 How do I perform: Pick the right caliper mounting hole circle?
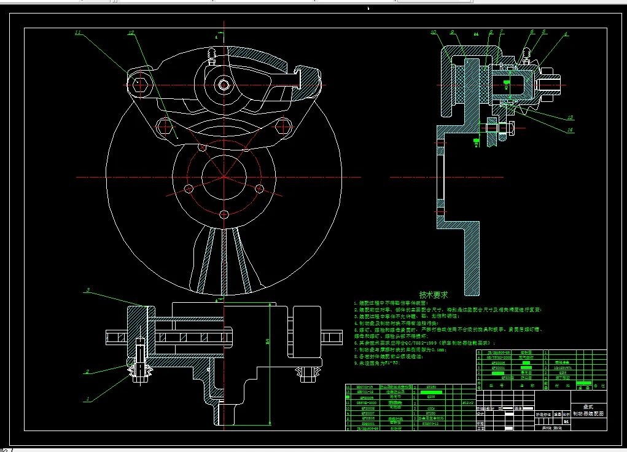(x=283, y=127)
